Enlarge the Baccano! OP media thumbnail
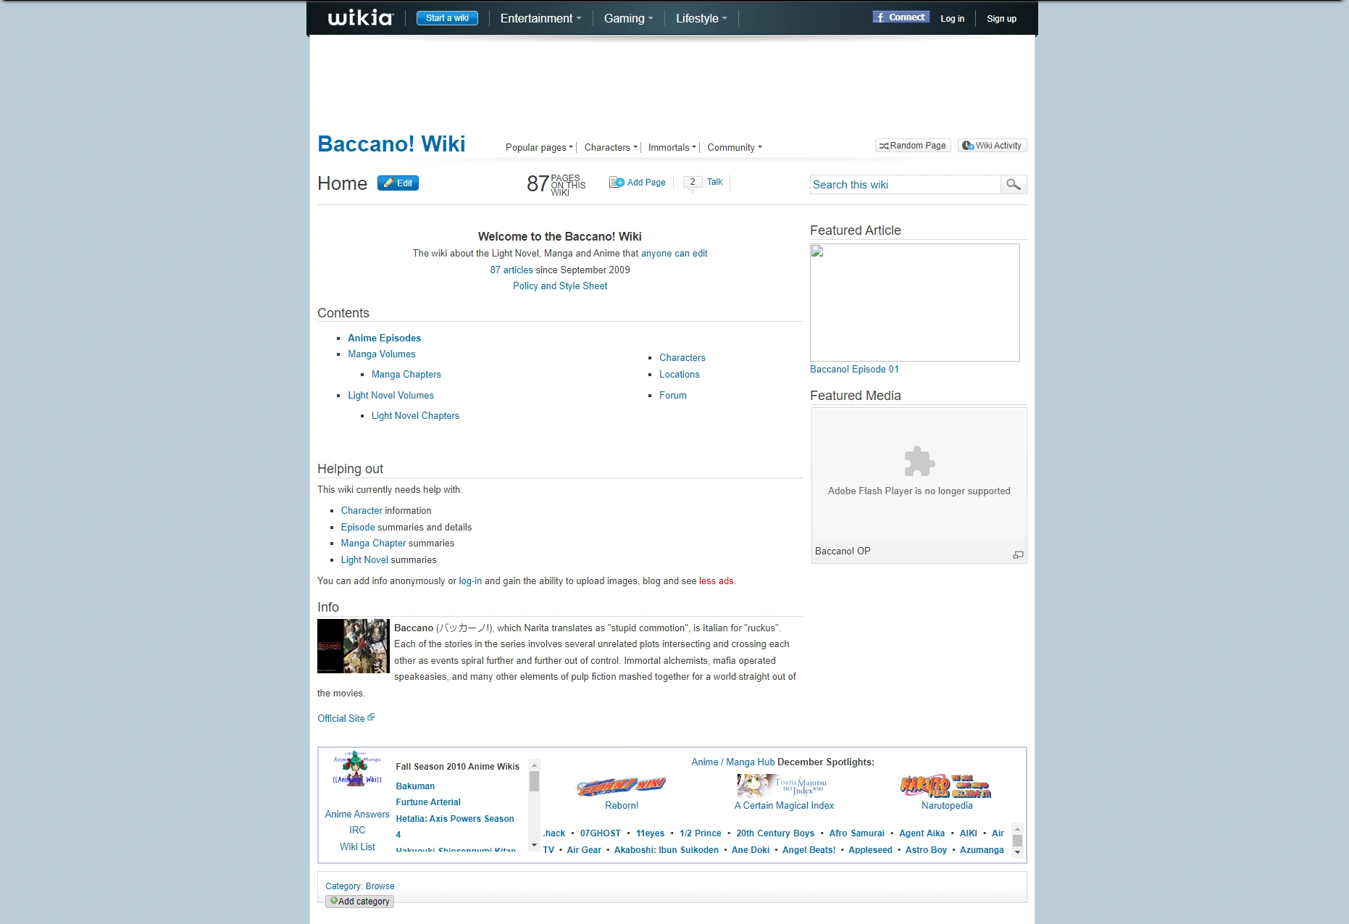The width and height of the screenshot is (1349, 924). pos(1018,555)
